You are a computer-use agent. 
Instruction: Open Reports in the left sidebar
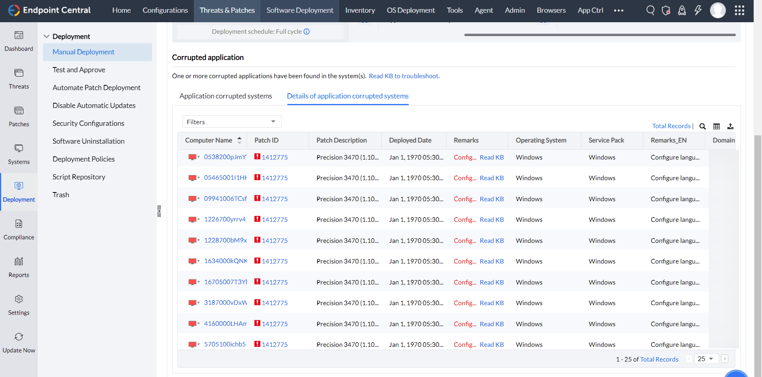19,267
